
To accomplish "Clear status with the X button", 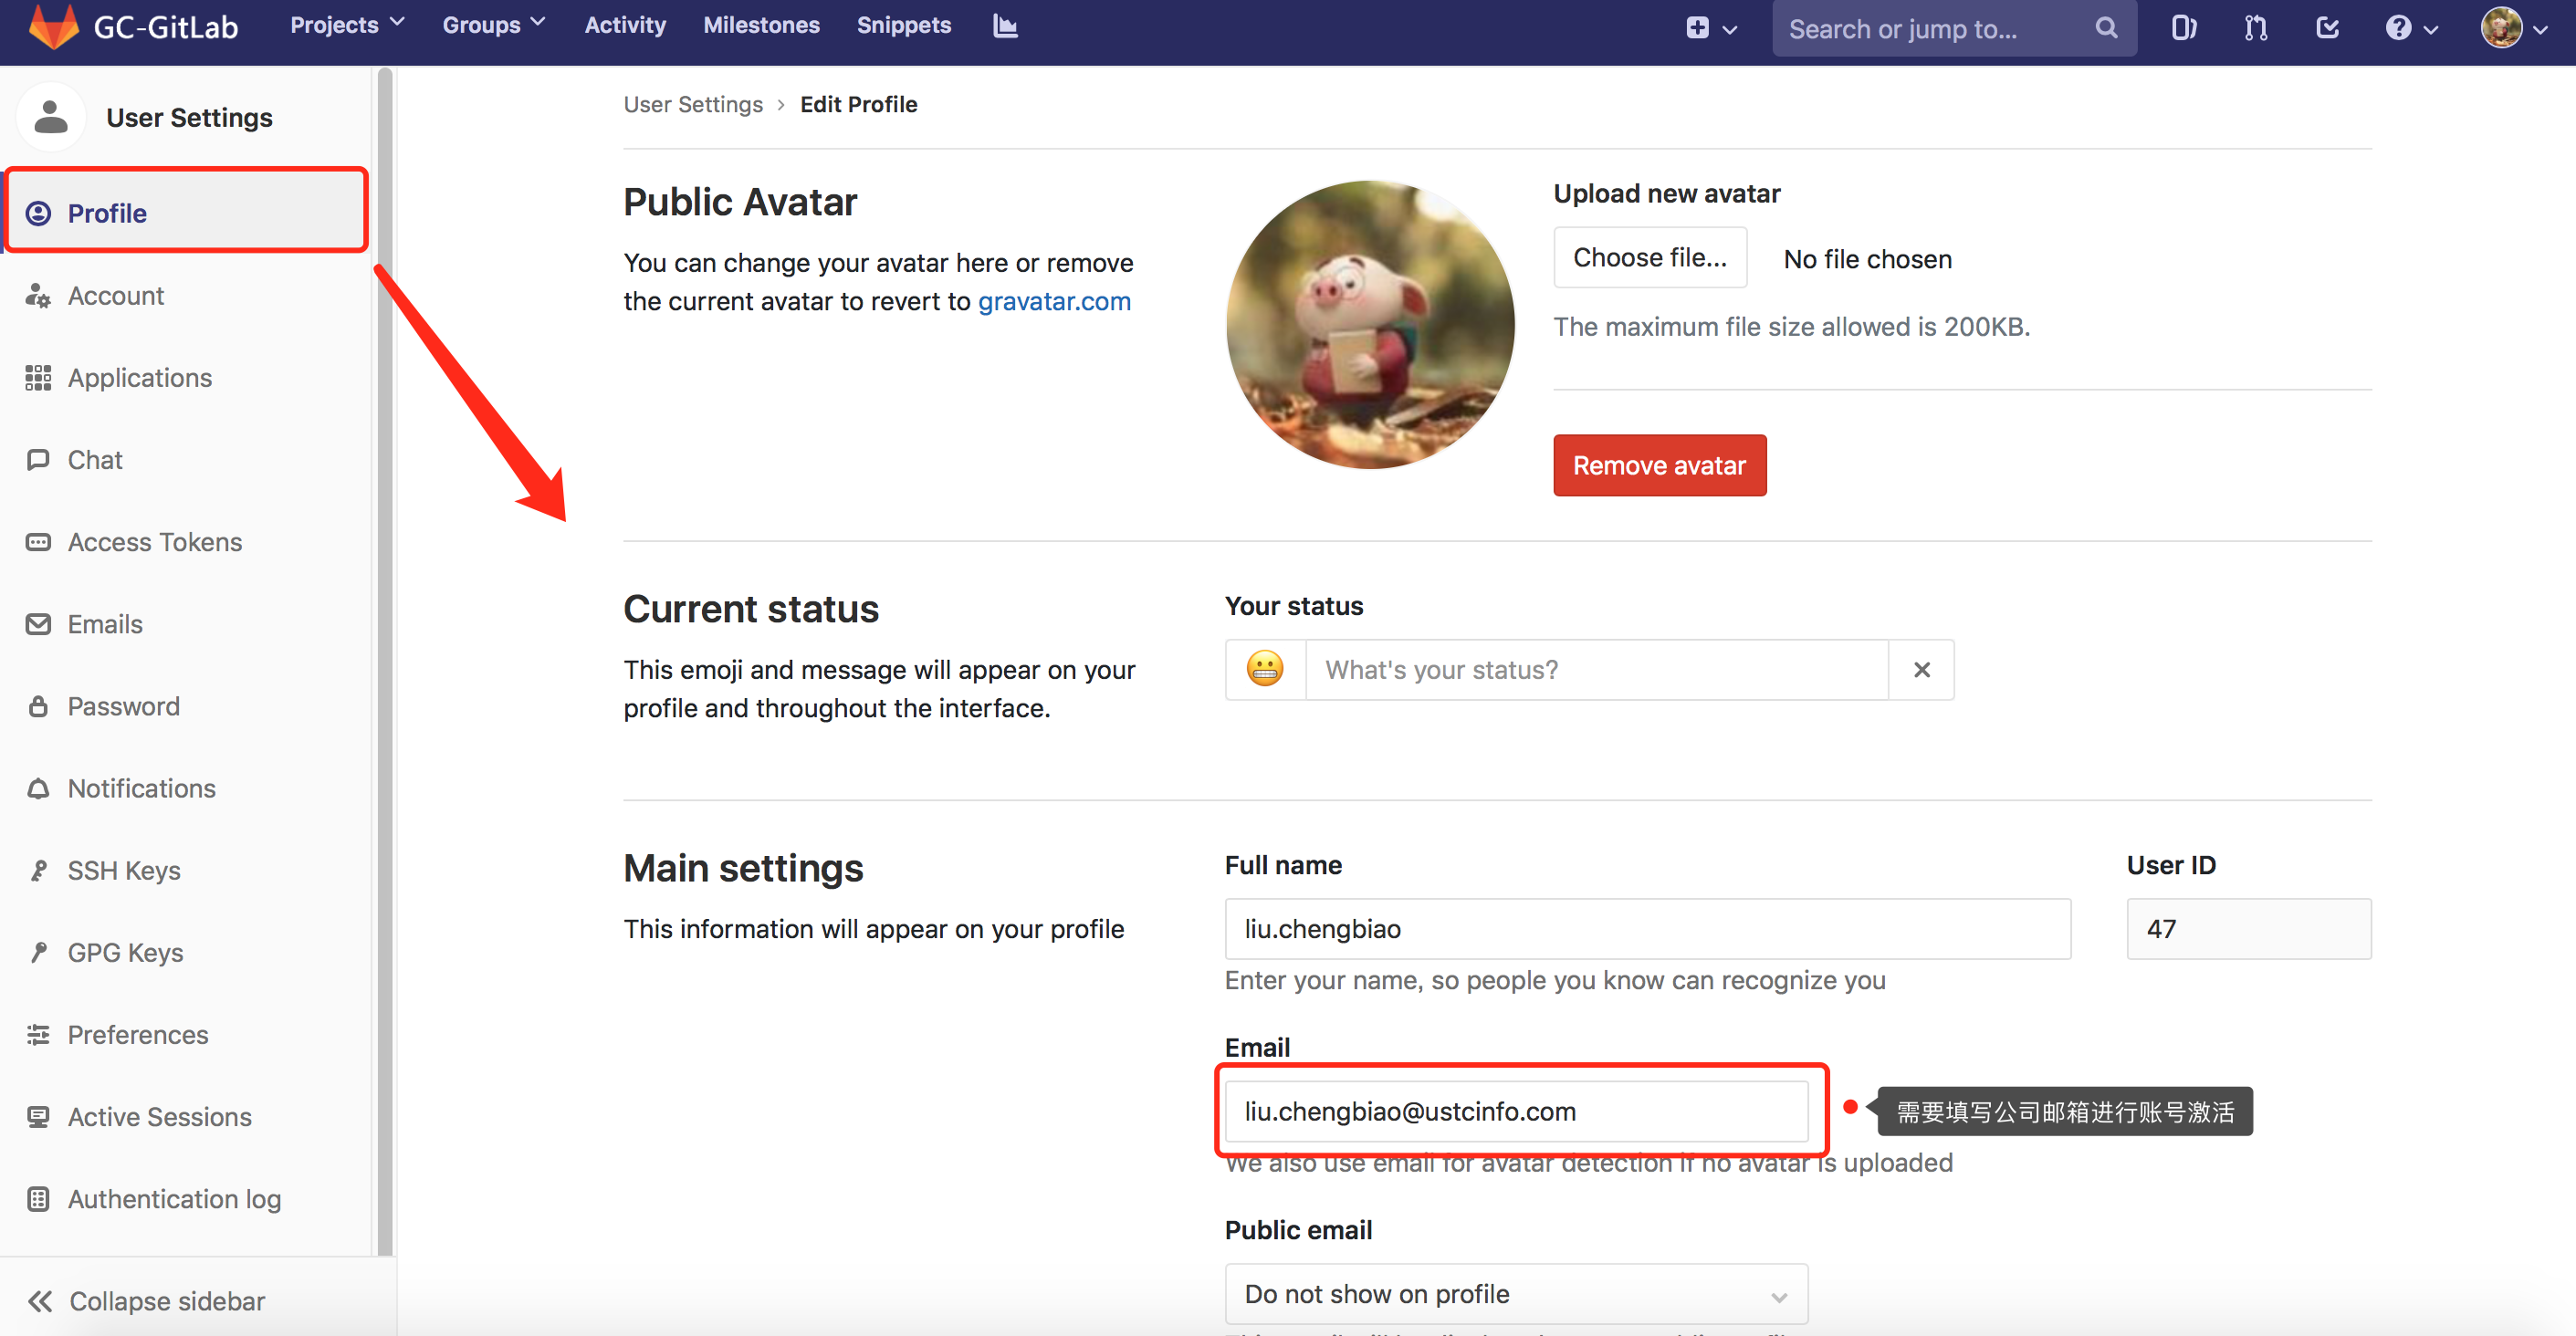I will (x=1921, y=669).
